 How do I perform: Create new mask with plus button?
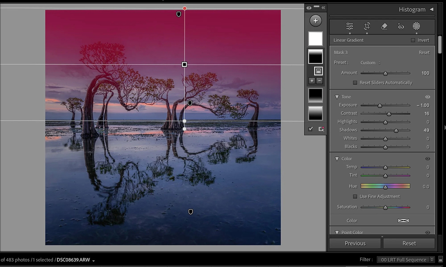[x=316, y=21]
